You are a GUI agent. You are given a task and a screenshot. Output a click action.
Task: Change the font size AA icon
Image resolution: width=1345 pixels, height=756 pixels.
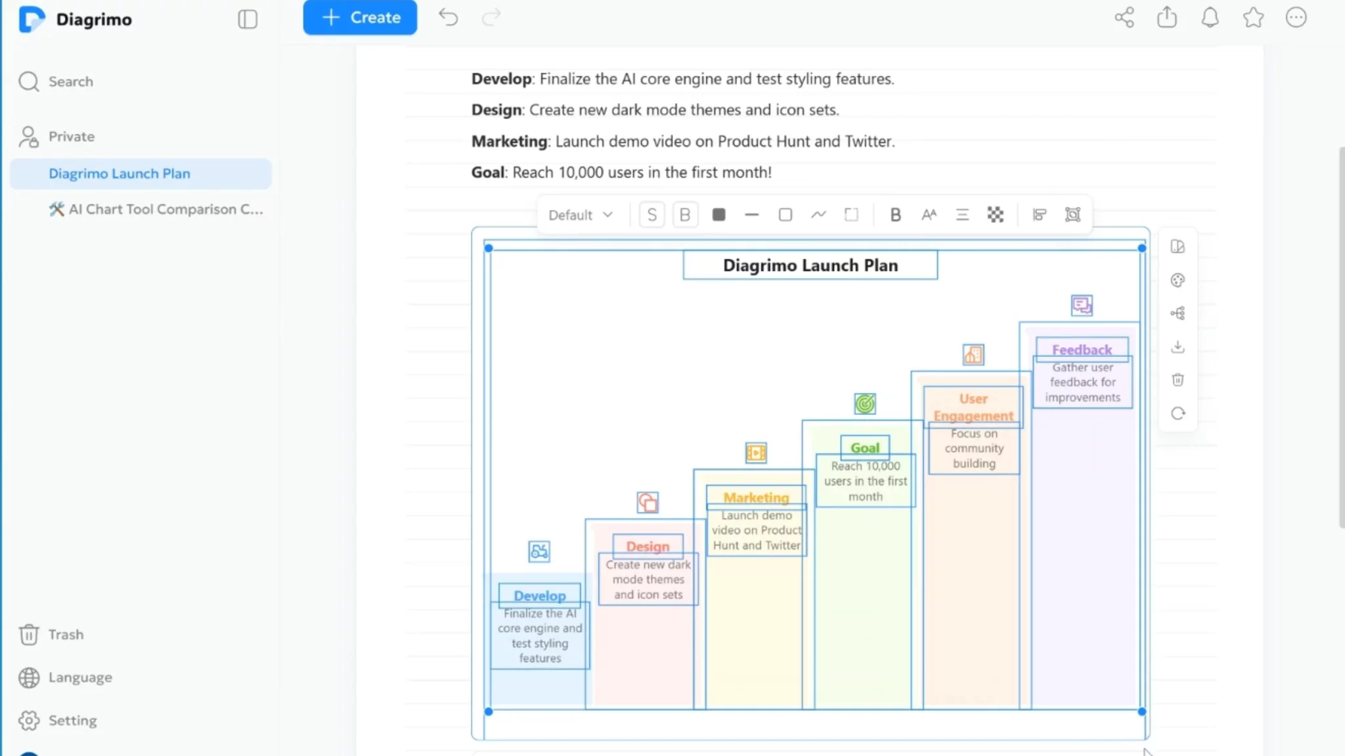point(929,215)
